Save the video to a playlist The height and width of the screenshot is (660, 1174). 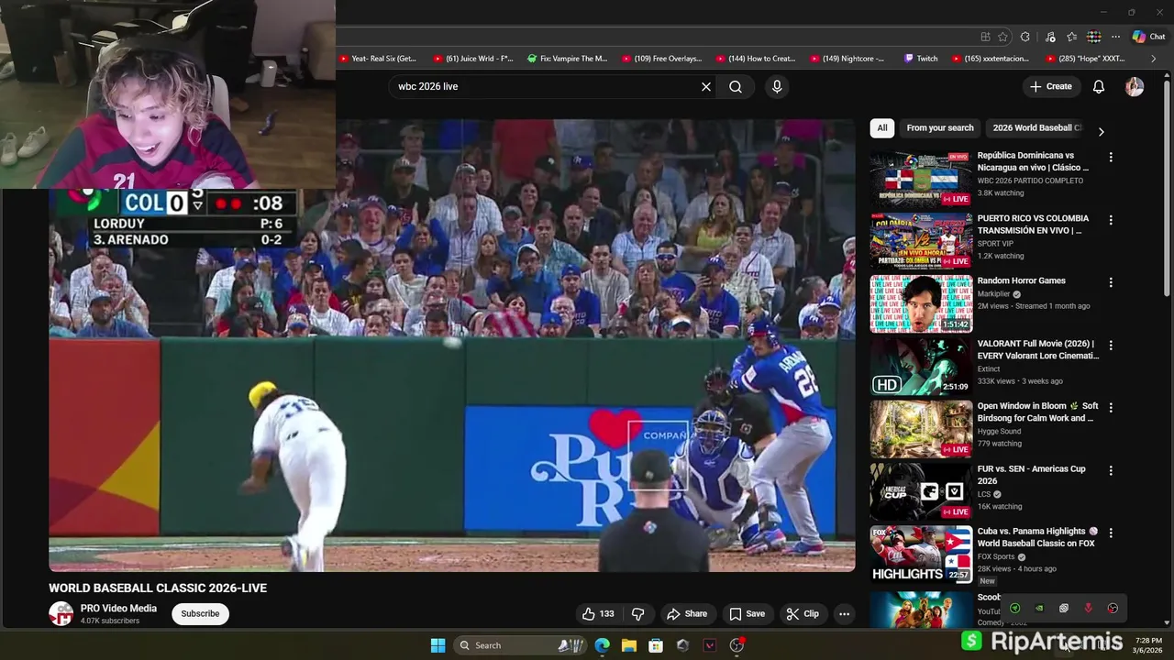pos(747,613)
